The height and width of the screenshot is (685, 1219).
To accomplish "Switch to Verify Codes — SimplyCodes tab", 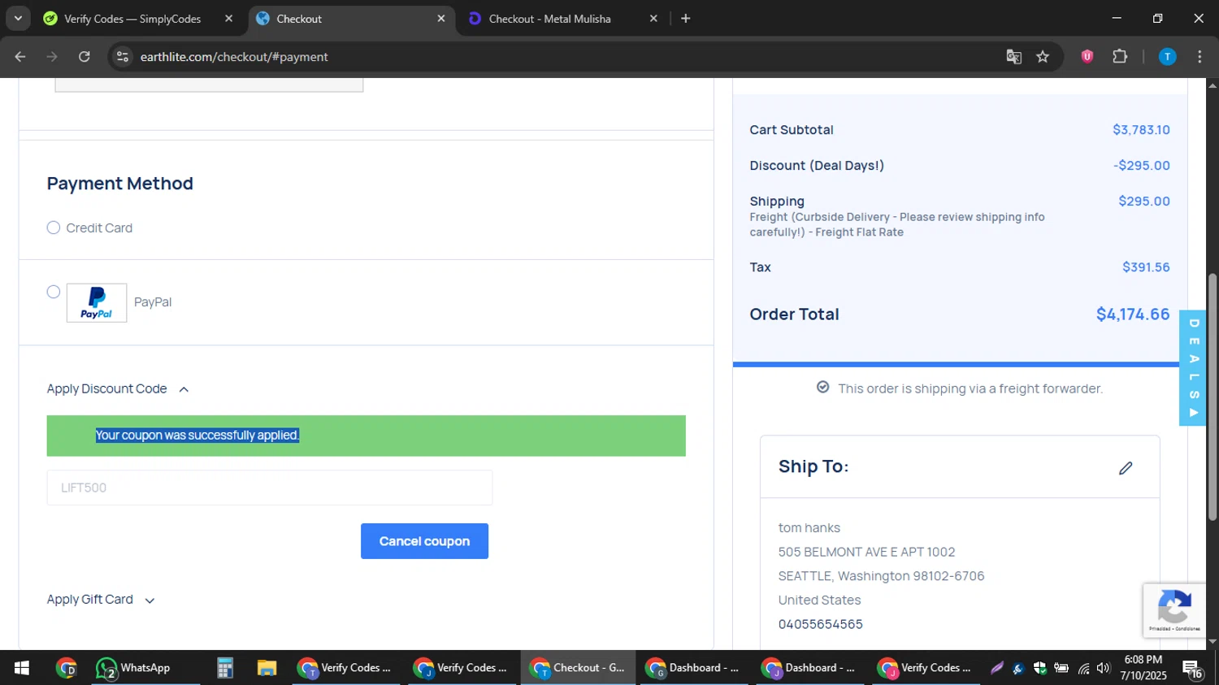I will coord(132,18).
